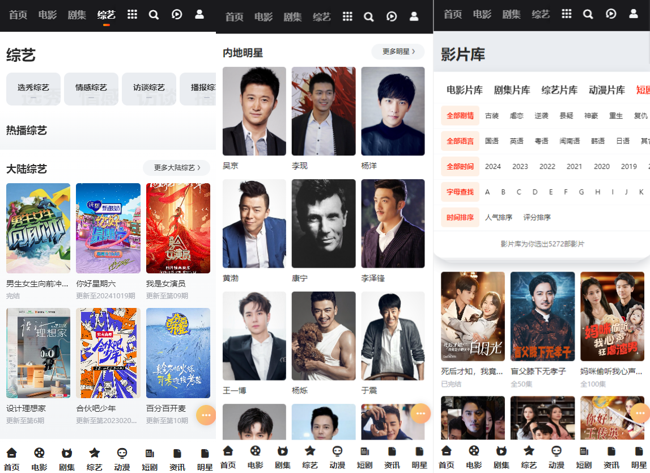Viewport: 650px width, 473px height.
Task: Select 人气排序 sort option
Action: tap(498, 217)
